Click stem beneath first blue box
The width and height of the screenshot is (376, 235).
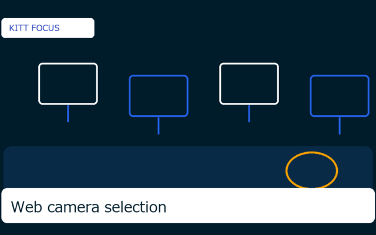click(159, 126)
